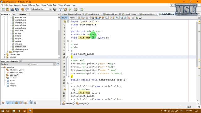Click the Previous Bookmark icon in the editor toolbar
This screenshot has height=113, width=201.
[x=110, y=18]
